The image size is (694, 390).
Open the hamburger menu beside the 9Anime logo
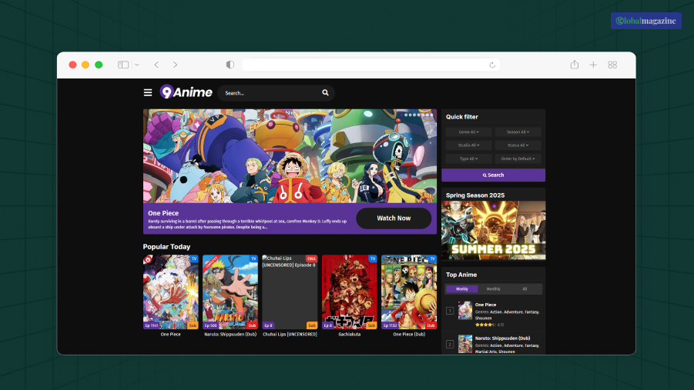point(148,93)
